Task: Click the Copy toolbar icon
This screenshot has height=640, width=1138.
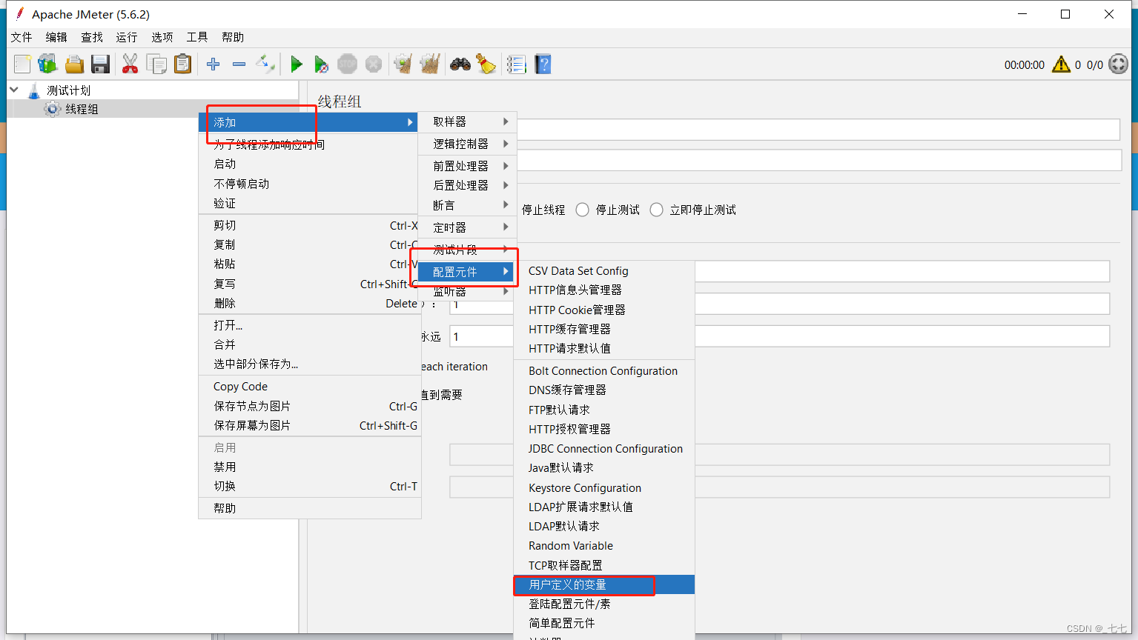Action: tap(156, 64)
